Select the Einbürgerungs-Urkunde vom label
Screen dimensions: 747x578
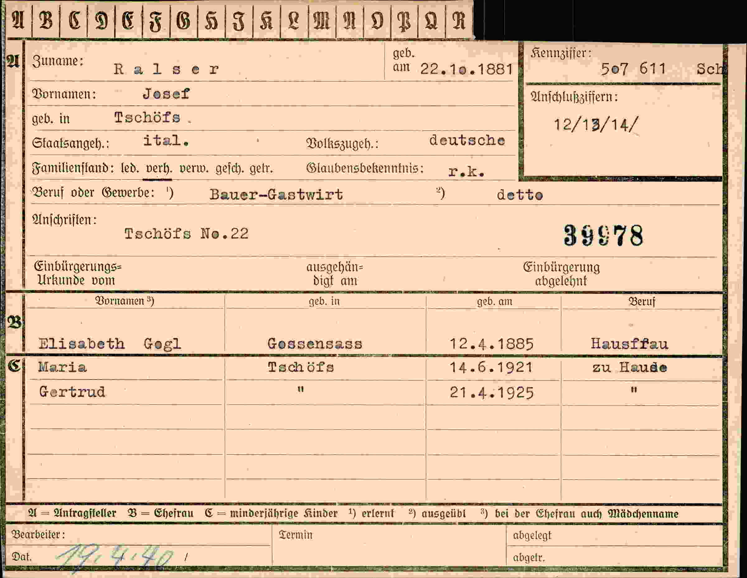click(x=78, y=273)
